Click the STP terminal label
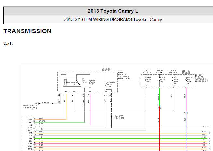The width and height of the screenshot is (213, 151). [31, 133]
